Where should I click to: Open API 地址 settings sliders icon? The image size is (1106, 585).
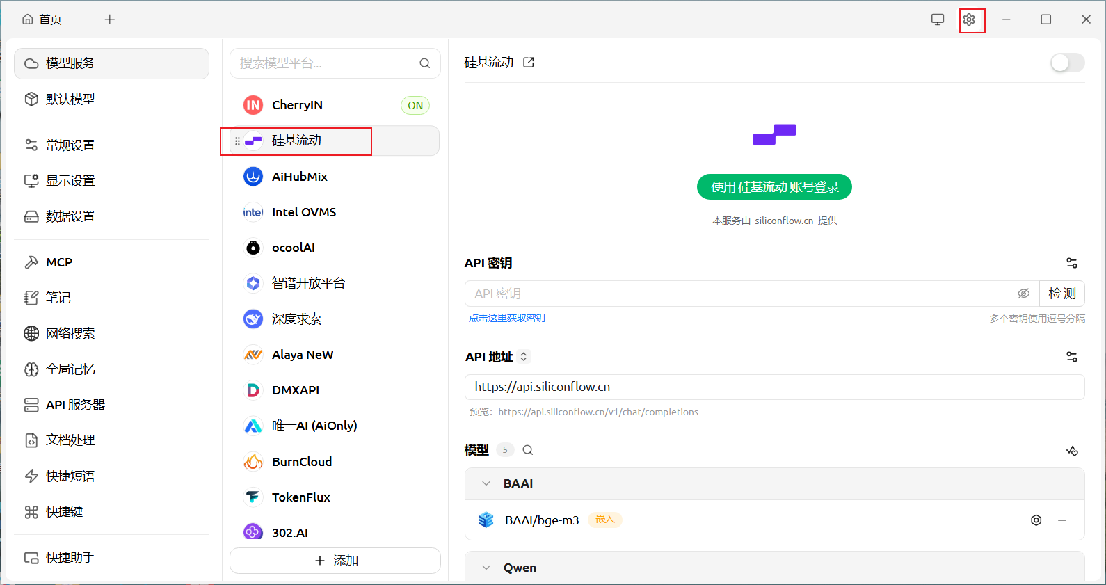1072,357
